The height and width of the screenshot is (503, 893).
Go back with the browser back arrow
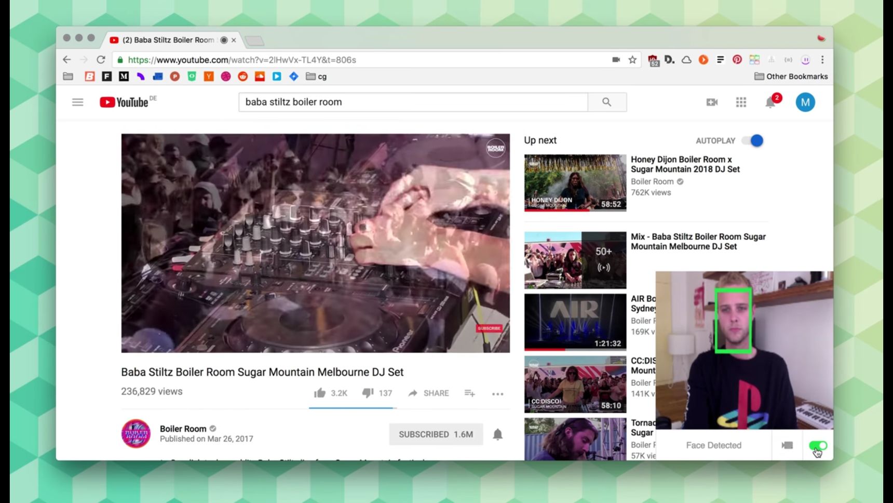click(66, 60)
